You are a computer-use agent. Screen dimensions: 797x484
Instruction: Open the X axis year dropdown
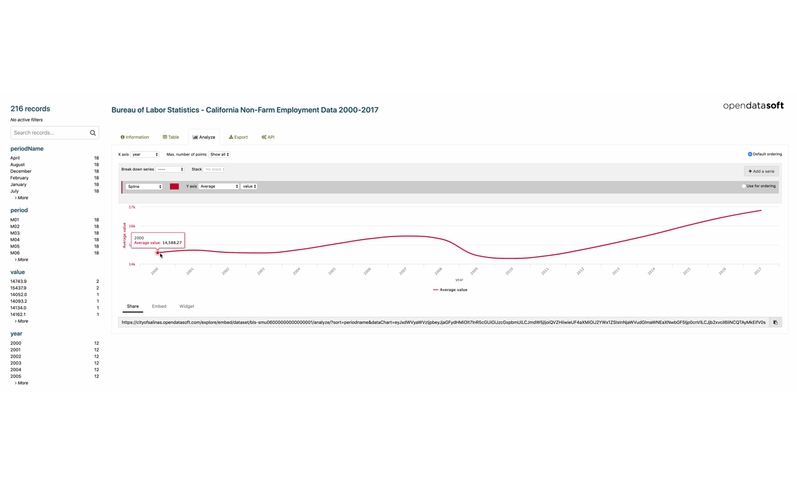click(145, 155)
